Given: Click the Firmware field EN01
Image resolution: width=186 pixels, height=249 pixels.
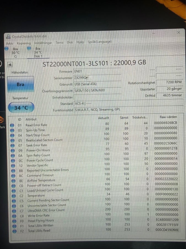Looking at the screenshot, I should click(97, 71).
